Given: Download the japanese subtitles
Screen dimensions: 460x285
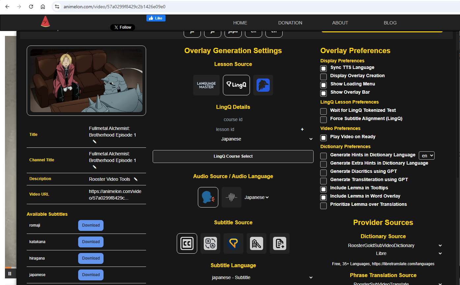Looking at the screenshot, I should pos(91,275).
